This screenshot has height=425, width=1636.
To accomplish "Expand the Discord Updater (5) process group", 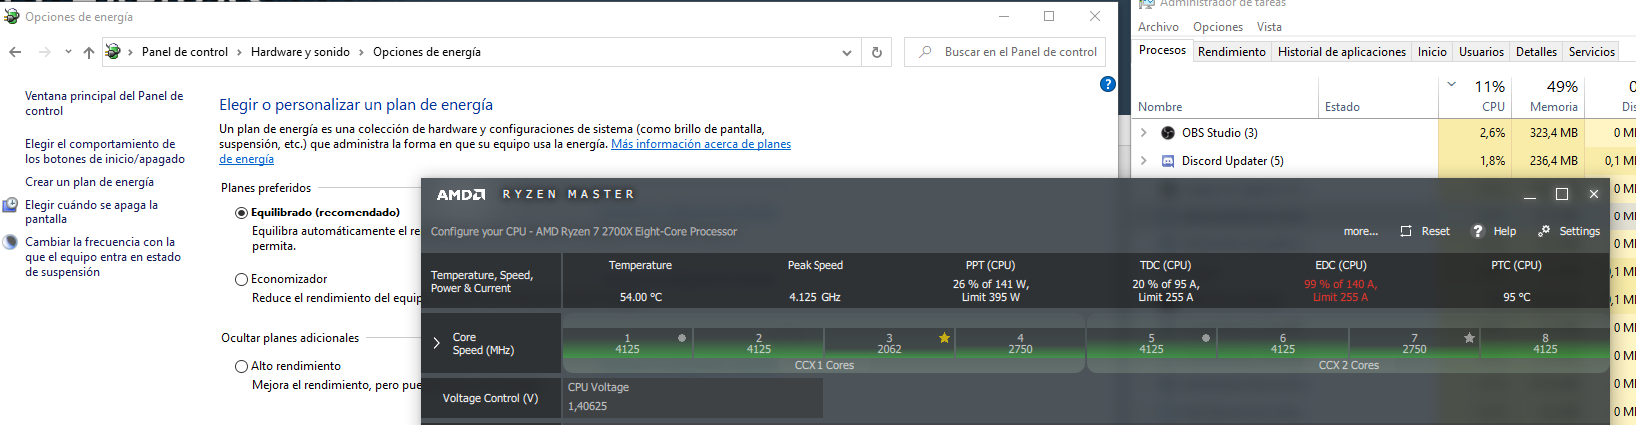I will (1144, 160).
